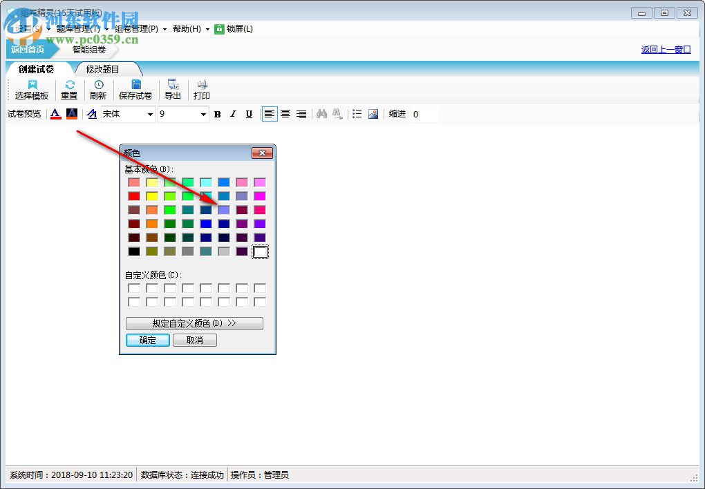Set text alignment to center
The height and width of the screenshot is (489, 705).
[x=285, y=114]
